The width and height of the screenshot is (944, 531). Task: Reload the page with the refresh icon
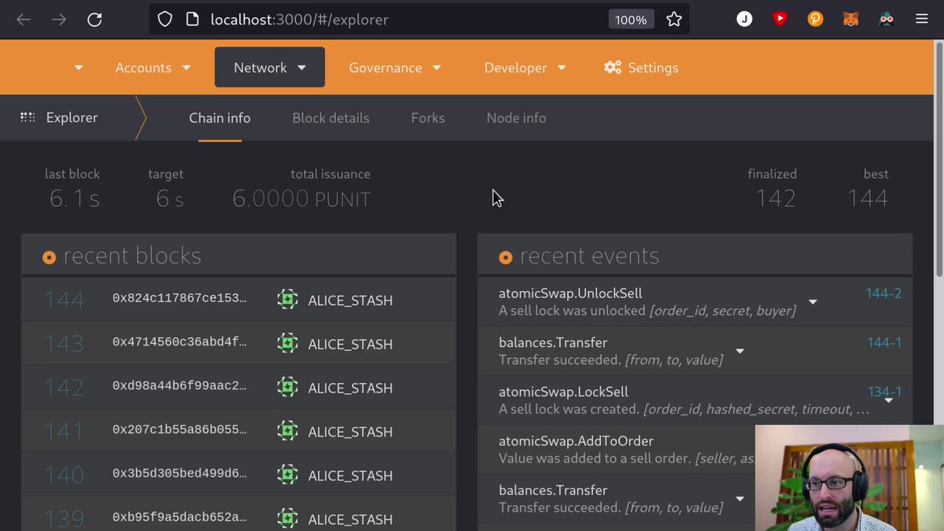tap(94, 20)
